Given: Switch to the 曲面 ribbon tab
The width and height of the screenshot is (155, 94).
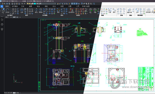Looking at the screenshot, I should pyautogui.click(x=30, y=6).
